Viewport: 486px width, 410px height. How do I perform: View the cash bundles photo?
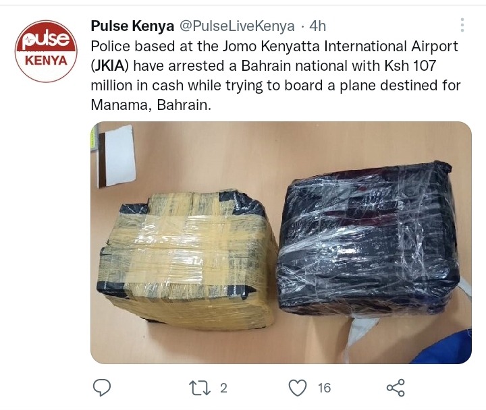281,243
